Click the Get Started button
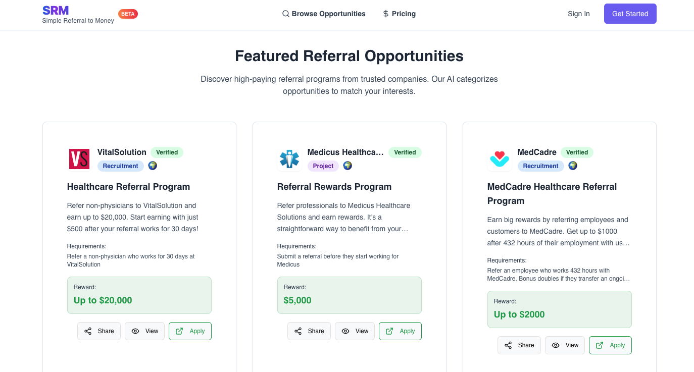Screen dimensions: 694x372 630,14
